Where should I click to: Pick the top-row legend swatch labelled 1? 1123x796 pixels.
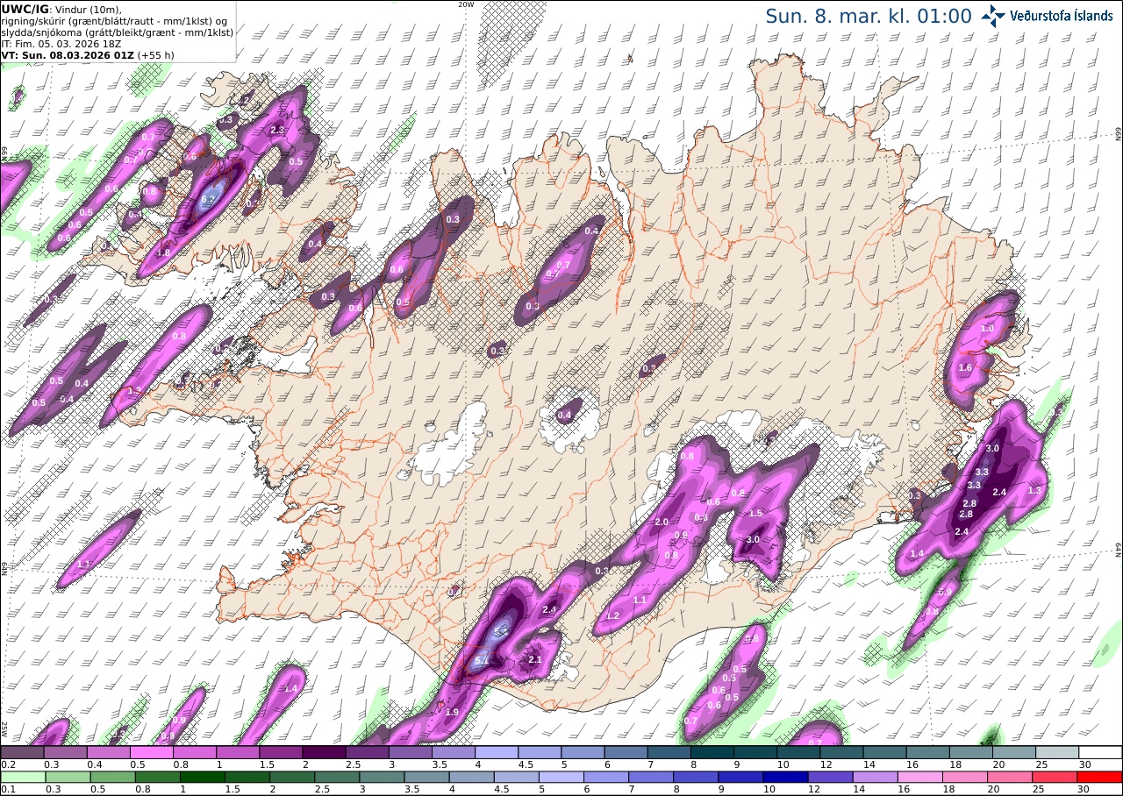pyautogui.click(x=238, y=752)
